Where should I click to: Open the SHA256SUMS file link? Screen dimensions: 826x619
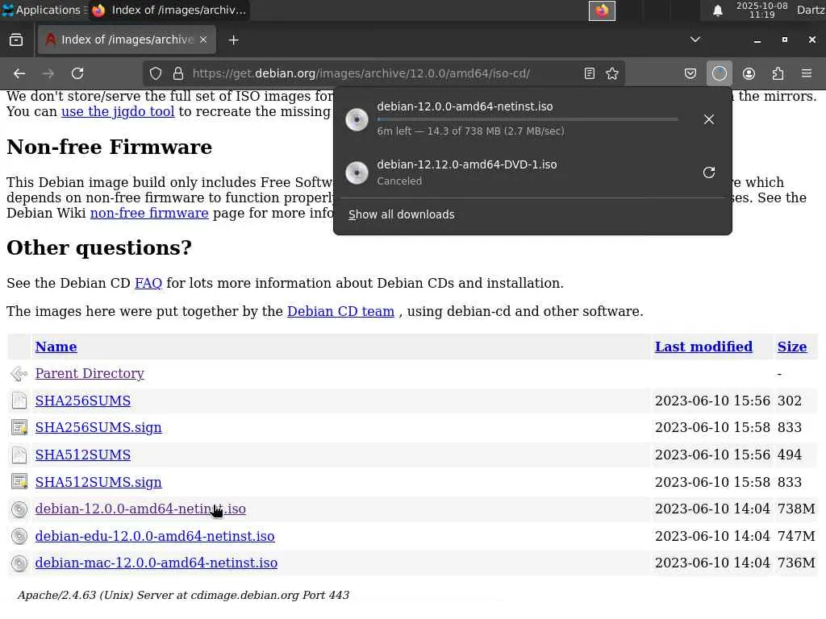83,401
